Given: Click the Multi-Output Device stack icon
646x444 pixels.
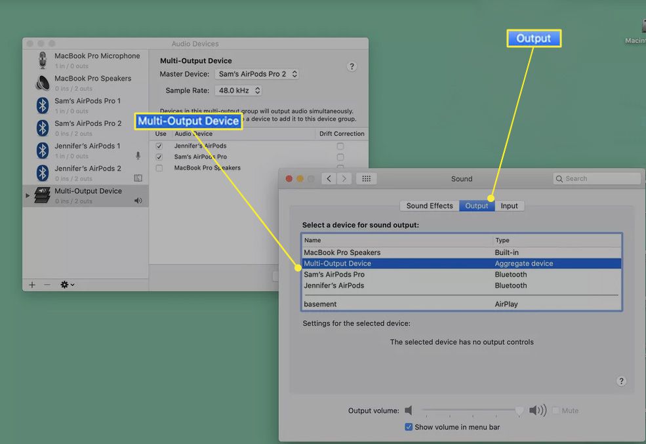Looking at the screenshot, I should [x=43, y=195].
